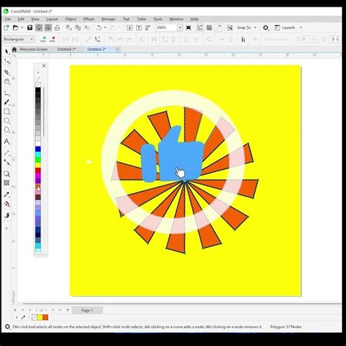
Task: Expand the Undo history dropdown arrow
Action: [105, 28]
